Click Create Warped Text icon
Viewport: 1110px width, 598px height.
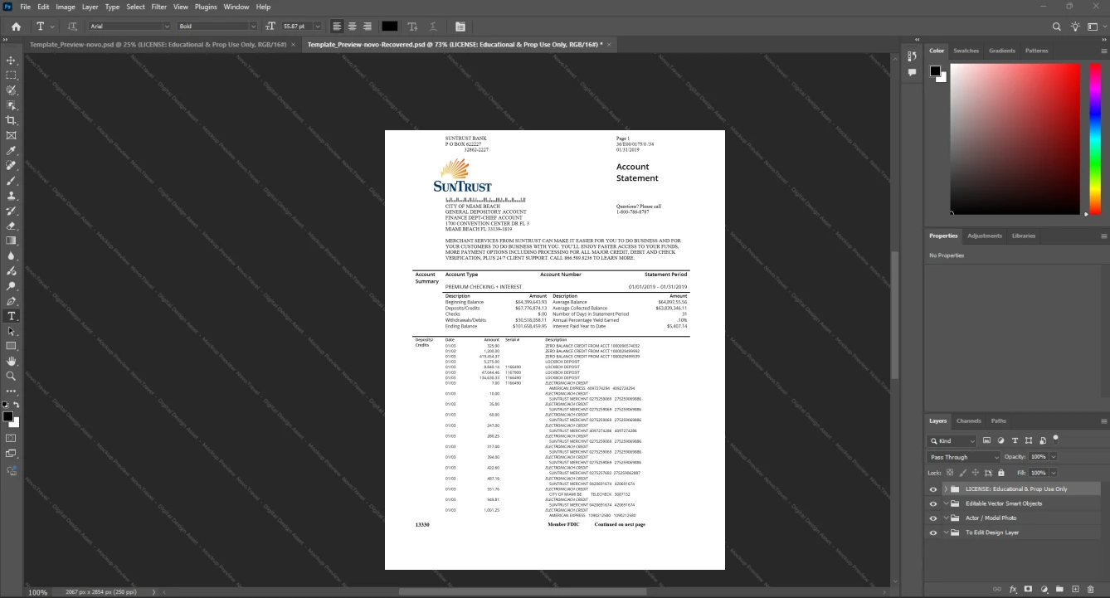(433, 27)
